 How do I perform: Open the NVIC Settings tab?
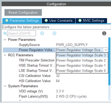(x=91, y=21)
